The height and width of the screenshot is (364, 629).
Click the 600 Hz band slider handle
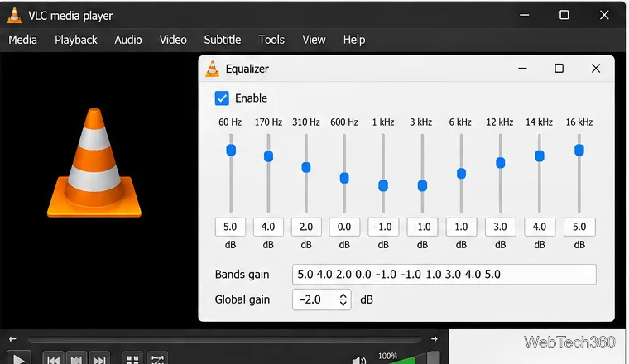click(x=344, y=178)
